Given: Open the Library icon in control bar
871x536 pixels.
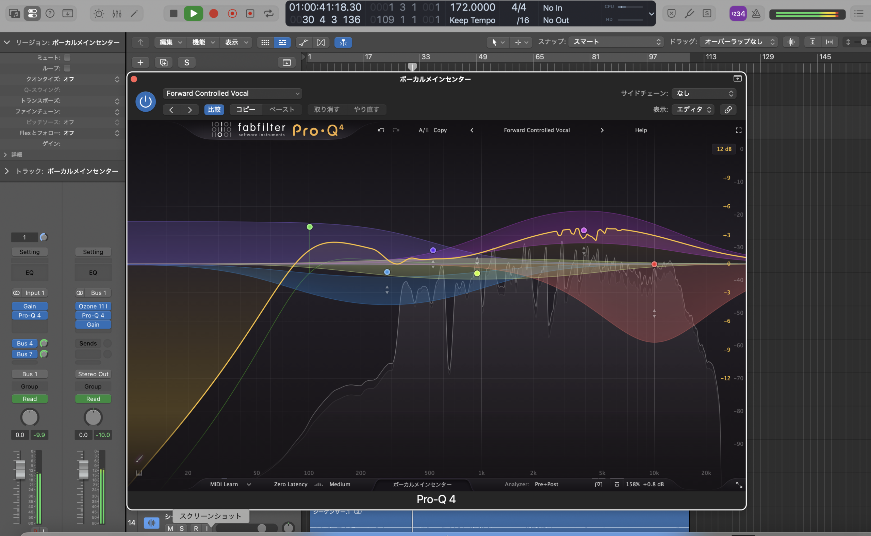Looking at the screenshot, I should tap(15, 14).
